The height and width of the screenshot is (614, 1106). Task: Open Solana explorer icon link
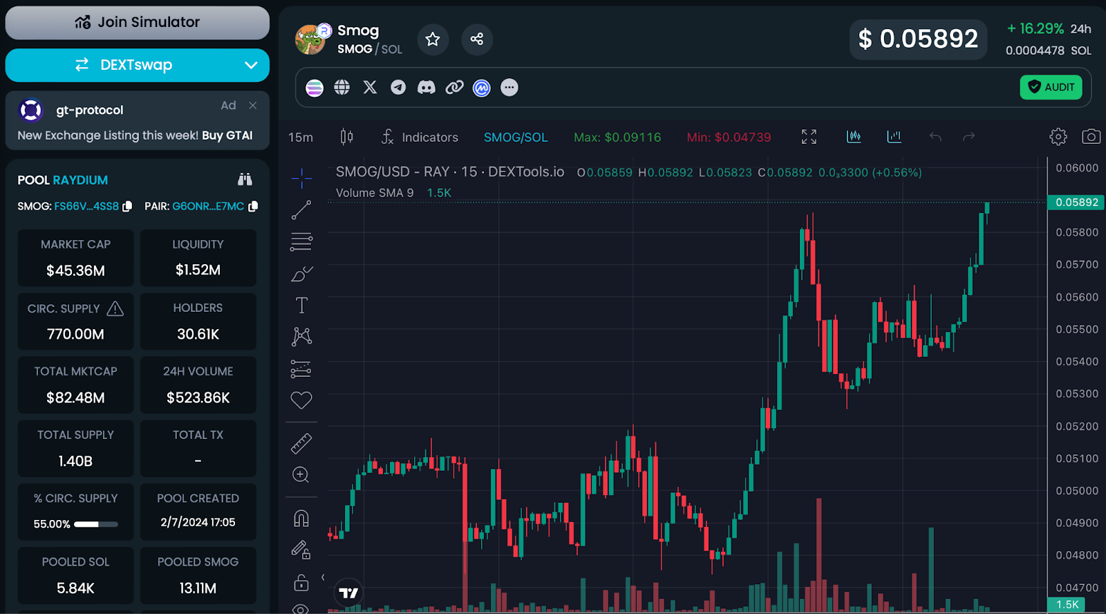315,88
